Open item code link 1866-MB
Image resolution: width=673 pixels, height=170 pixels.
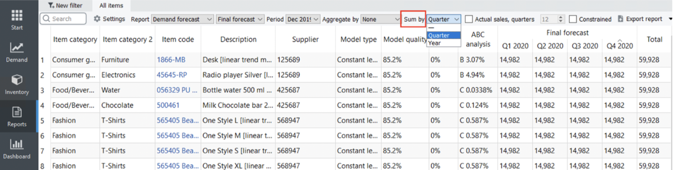[171, 60]
